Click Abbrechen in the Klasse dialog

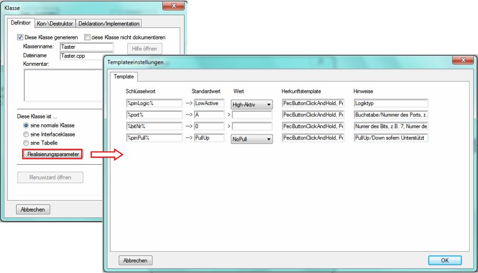pyautogui.click(x=33, y=210)
